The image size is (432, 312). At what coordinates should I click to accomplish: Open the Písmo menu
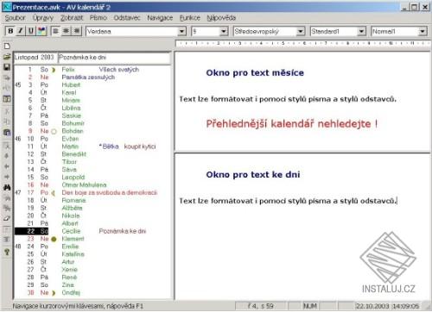(x=98, y=18)
